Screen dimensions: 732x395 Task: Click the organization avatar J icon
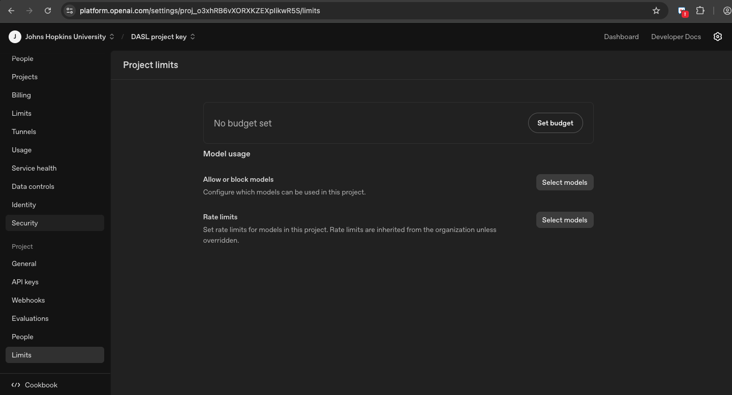point(15,37)
